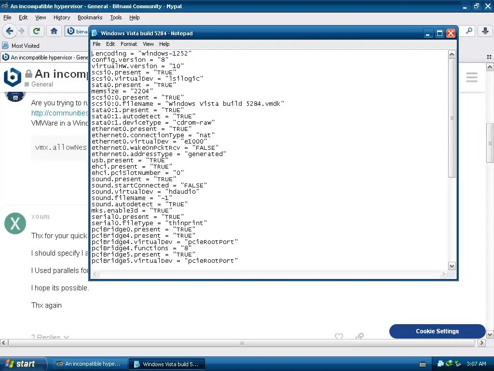Click the serial0.fileType = "thinprint" line
This screenshot has height=371, width=494.
[149, 223]
